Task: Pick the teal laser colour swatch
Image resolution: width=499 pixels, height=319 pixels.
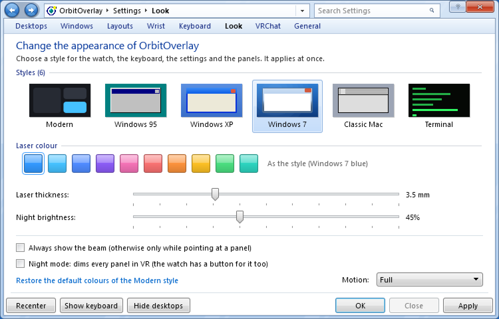Action: click(x=249, y=163)
